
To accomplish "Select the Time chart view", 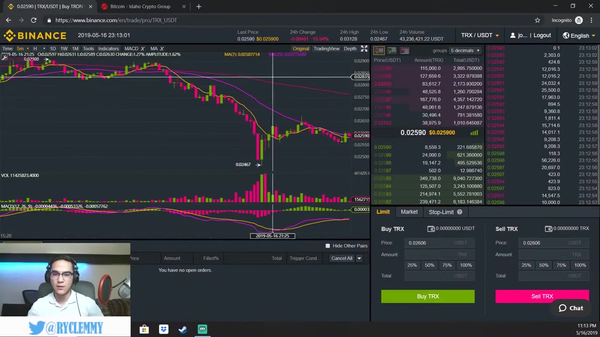I will [x=7, y=49].
